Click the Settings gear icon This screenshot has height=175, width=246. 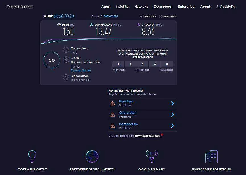pos(161,16)
